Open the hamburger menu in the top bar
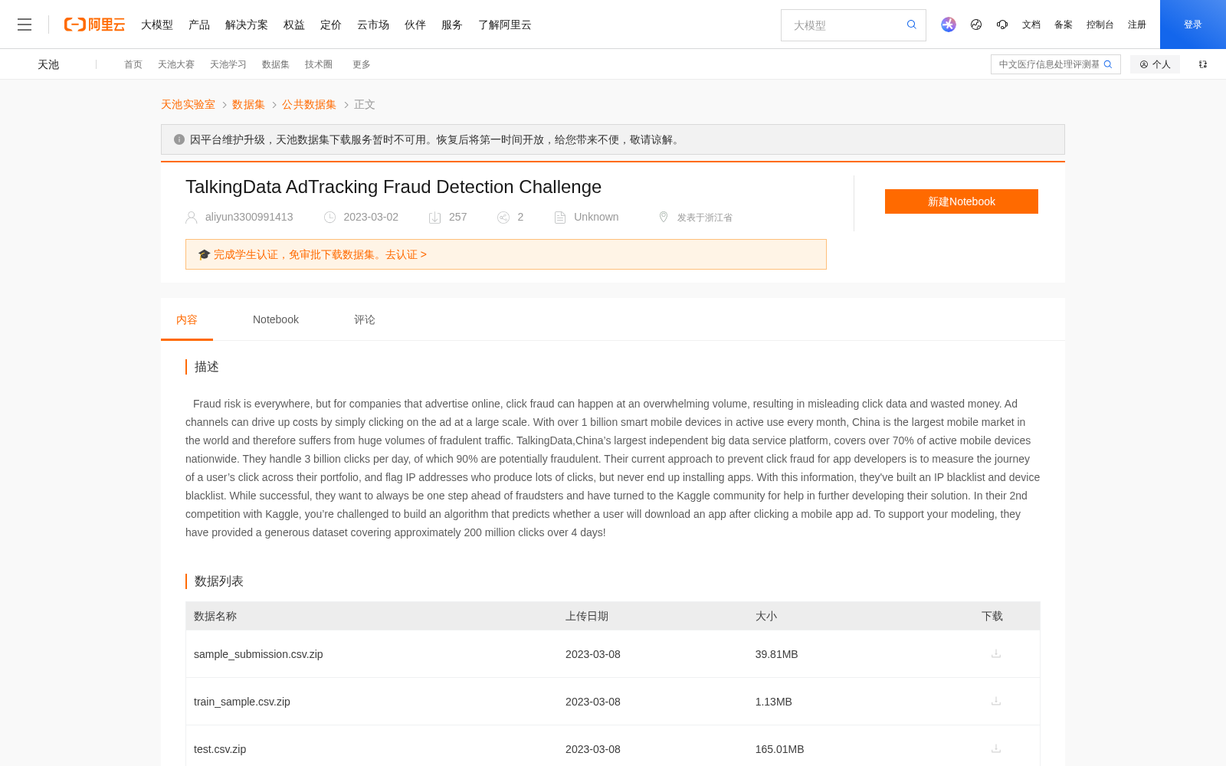 pyautogui.click(x=25, y=25)
